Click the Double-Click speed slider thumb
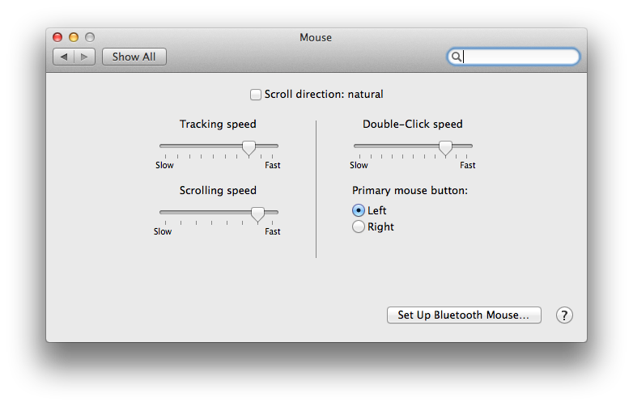Image resolution: width=633 pixels, height=406 pixels. pyautogui.click(x=446, y=148)
